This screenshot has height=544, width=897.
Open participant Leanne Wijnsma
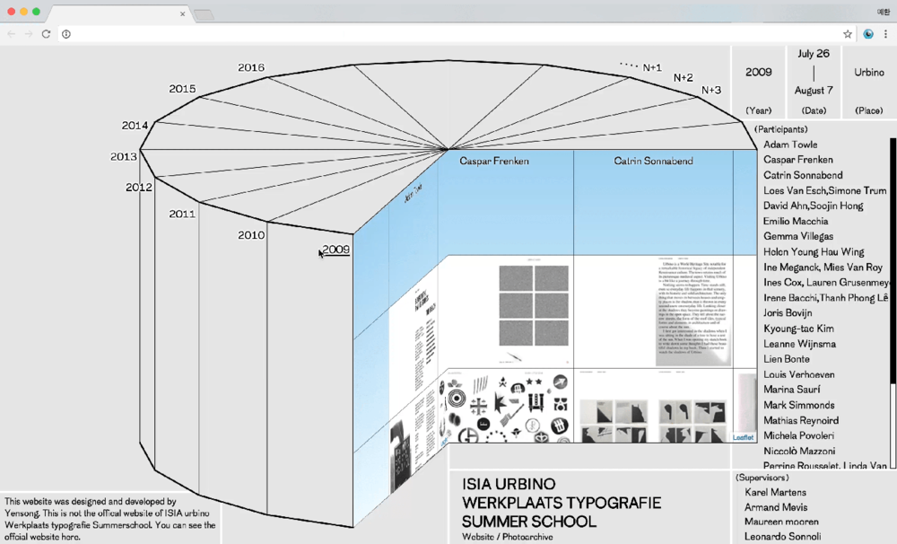pos(799,344)
